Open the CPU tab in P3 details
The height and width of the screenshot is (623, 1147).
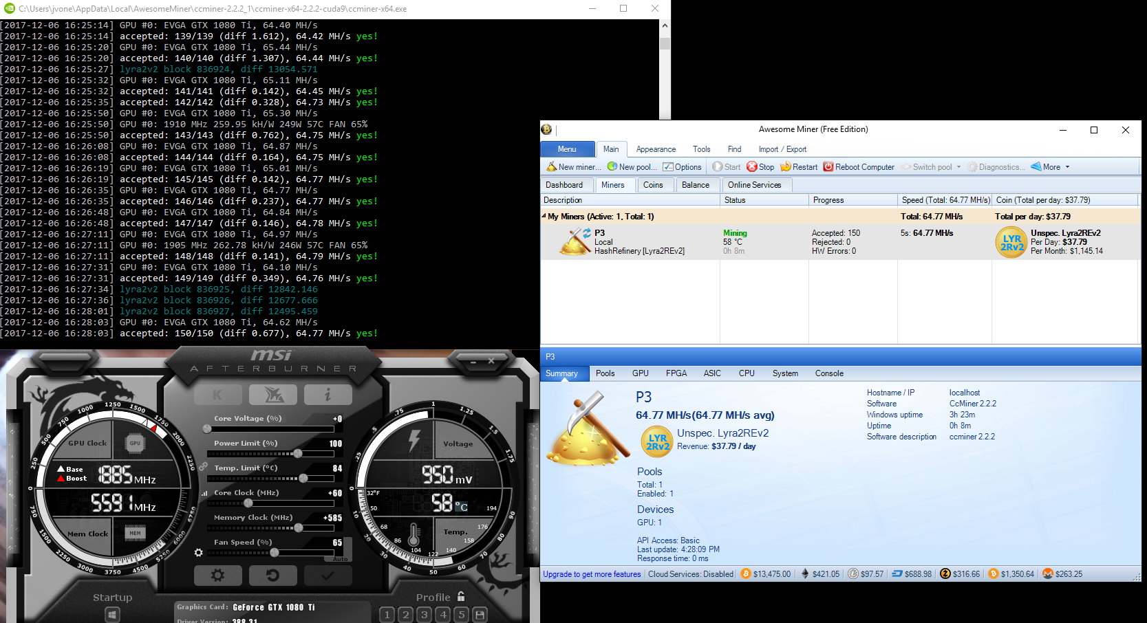tap(747, 373)
